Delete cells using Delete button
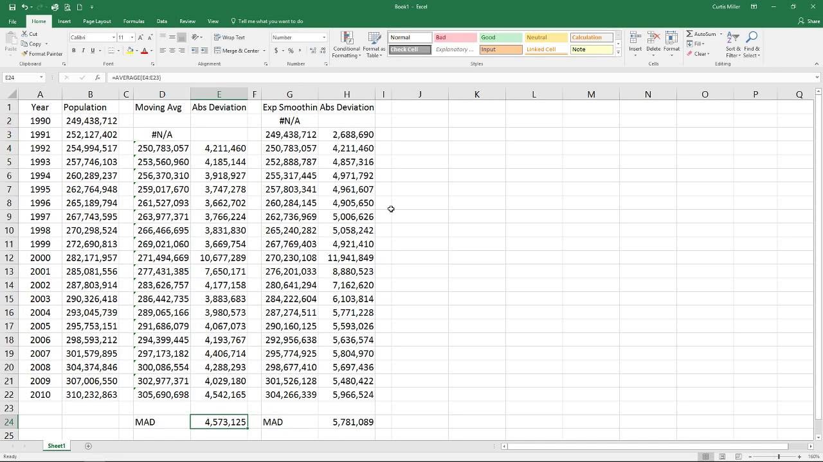 coord(653,44)
